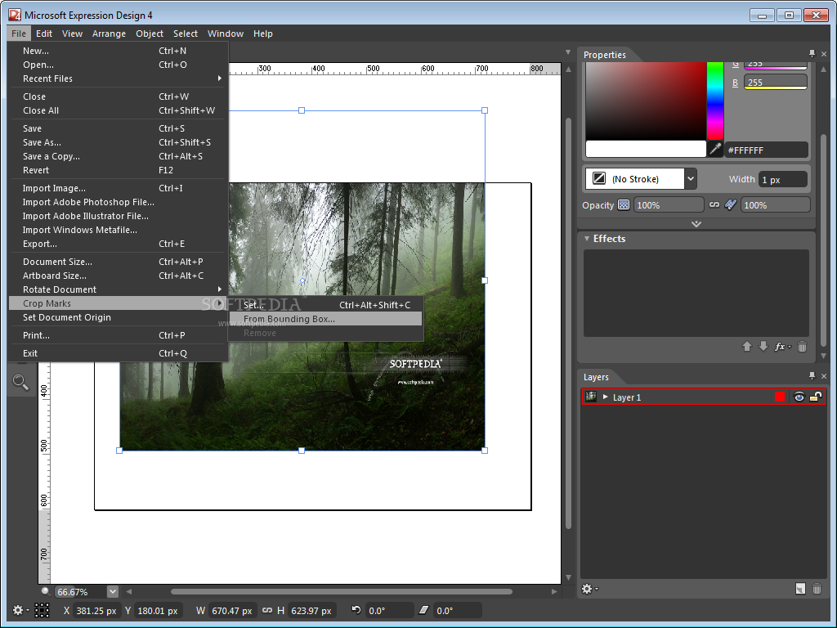Expand Layer 1 contents triangle
The height and width of the screenshot is (628, 837).
coord(606,397)
